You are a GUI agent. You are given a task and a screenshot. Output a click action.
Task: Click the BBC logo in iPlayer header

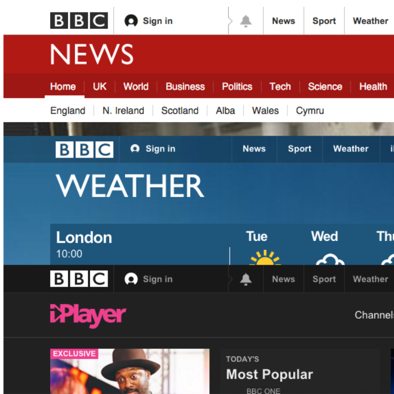pyautogui.click(x=79, y=279)
